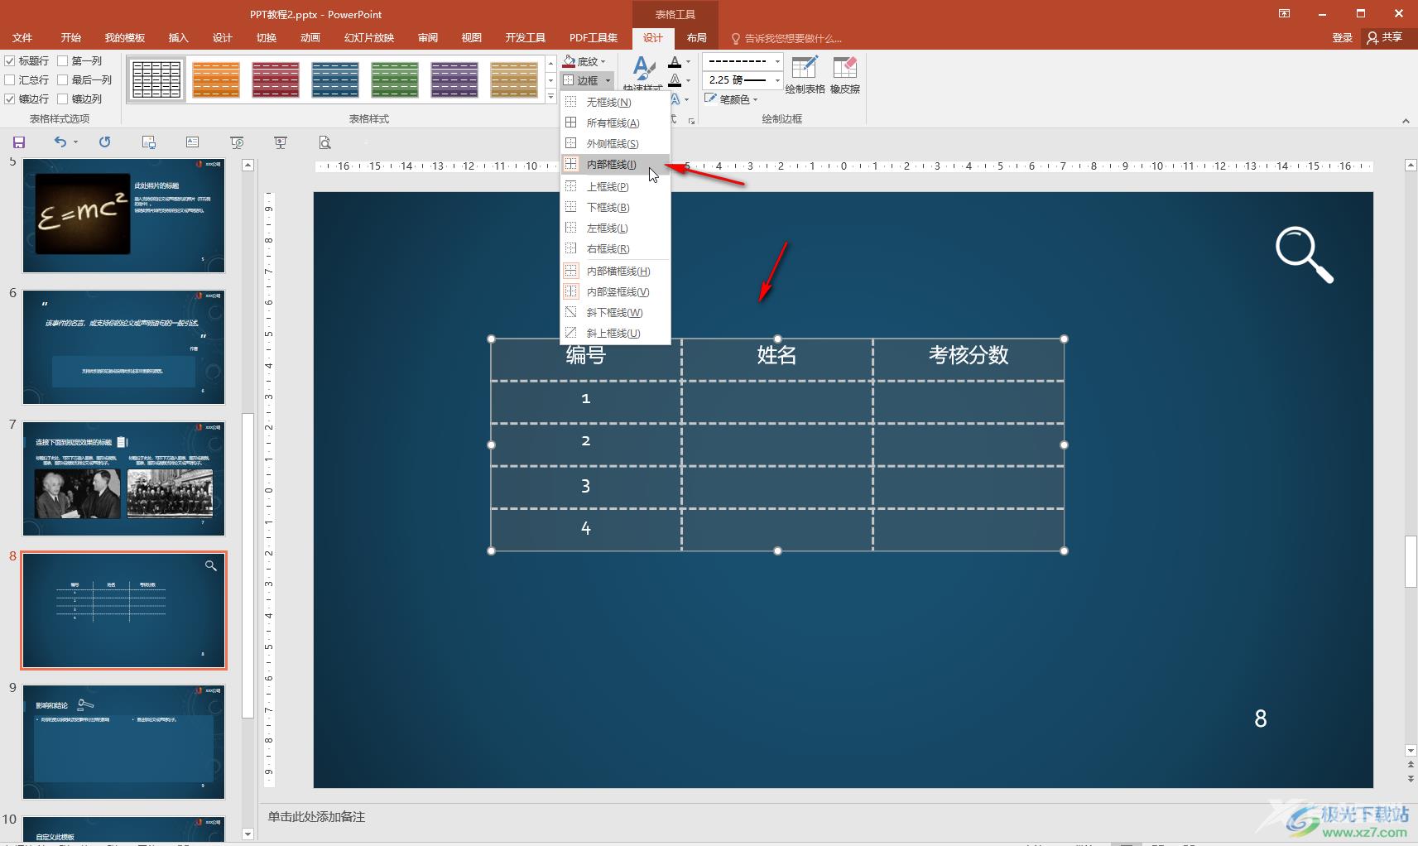1418x846 pixels.
Task: Open the File (文件) tab
Action: coord(22,38)
